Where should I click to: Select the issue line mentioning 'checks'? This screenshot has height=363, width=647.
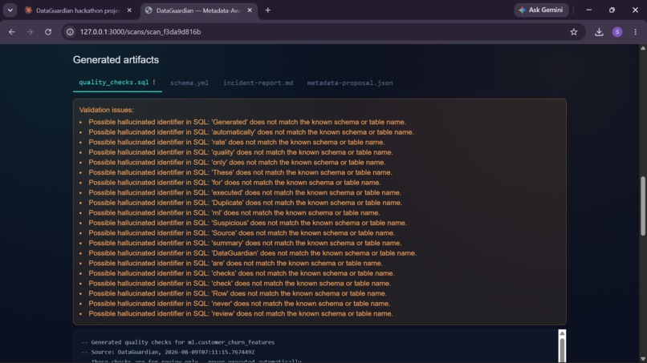pos(242,273)
